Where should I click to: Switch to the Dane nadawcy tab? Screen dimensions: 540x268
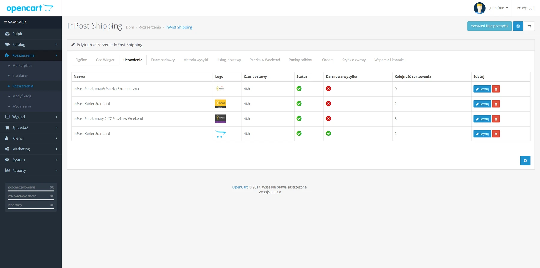163,60
